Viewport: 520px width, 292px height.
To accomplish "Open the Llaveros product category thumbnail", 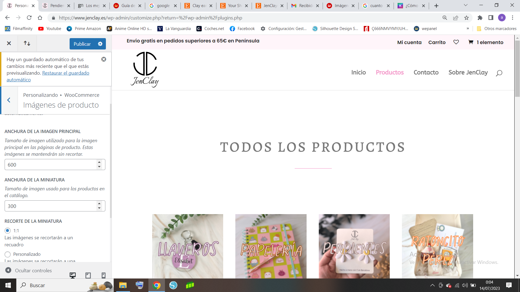I will tap(188, 246).
